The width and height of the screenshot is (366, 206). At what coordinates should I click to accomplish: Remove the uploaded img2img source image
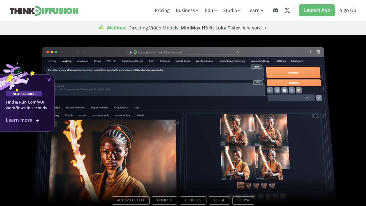[177, 123]
